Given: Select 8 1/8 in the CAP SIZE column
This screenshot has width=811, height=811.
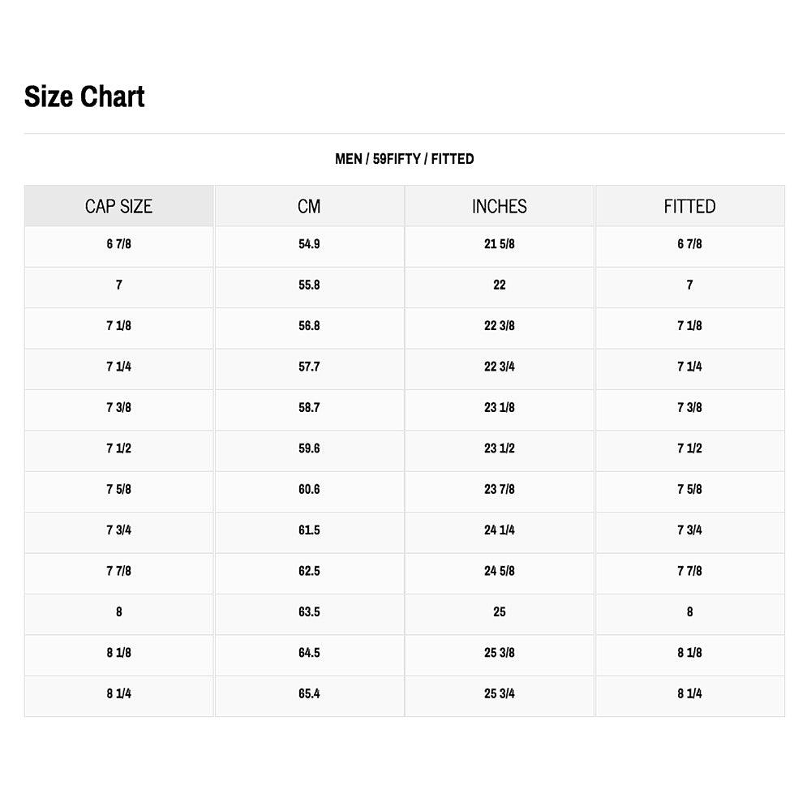Looking at the screenshot, I should (118, 653).
